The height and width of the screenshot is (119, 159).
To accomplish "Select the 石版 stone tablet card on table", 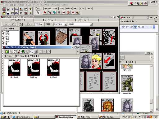I will [61, 37].
